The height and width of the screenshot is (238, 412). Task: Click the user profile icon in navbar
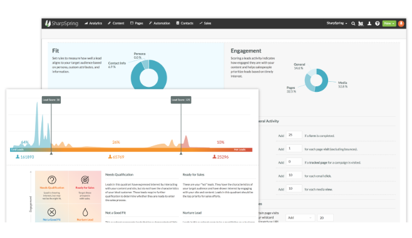click(369, 24)
